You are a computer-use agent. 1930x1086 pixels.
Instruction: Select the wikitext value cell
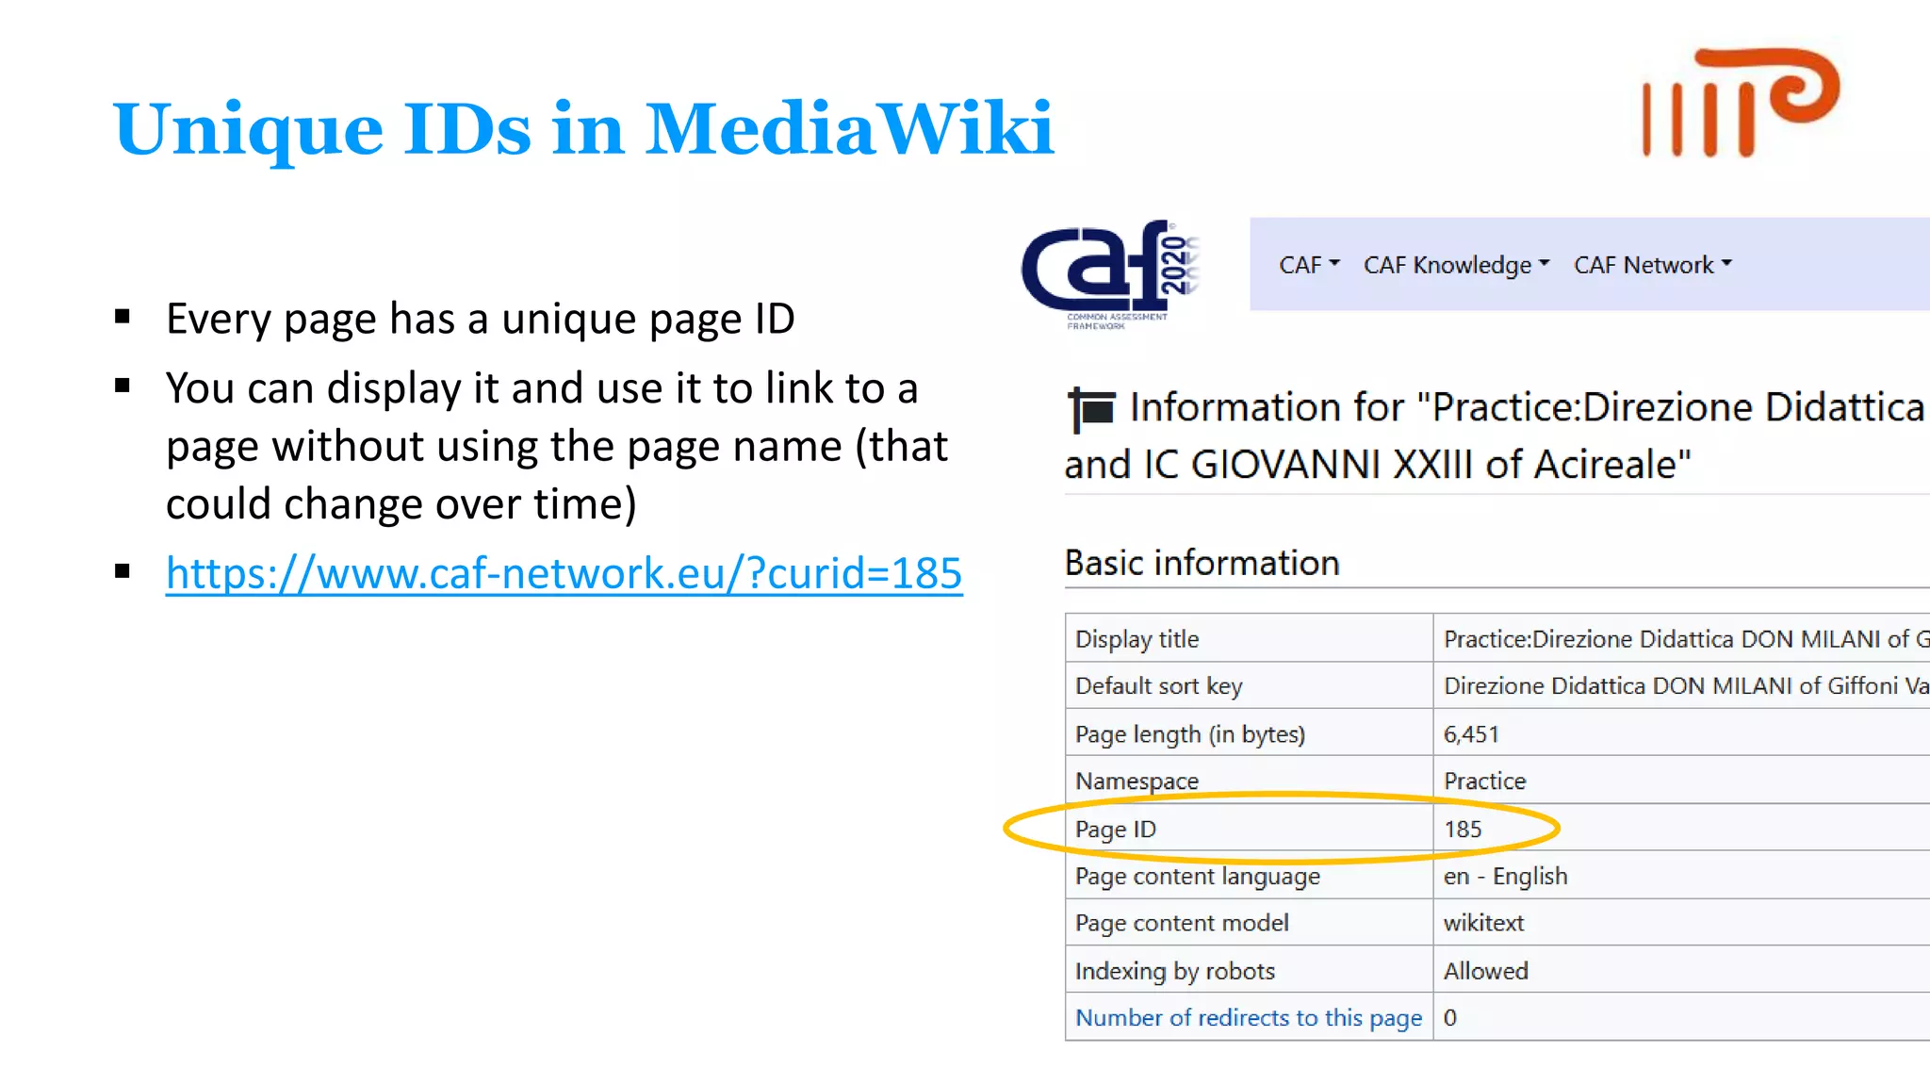click(x=1682, y=922)
